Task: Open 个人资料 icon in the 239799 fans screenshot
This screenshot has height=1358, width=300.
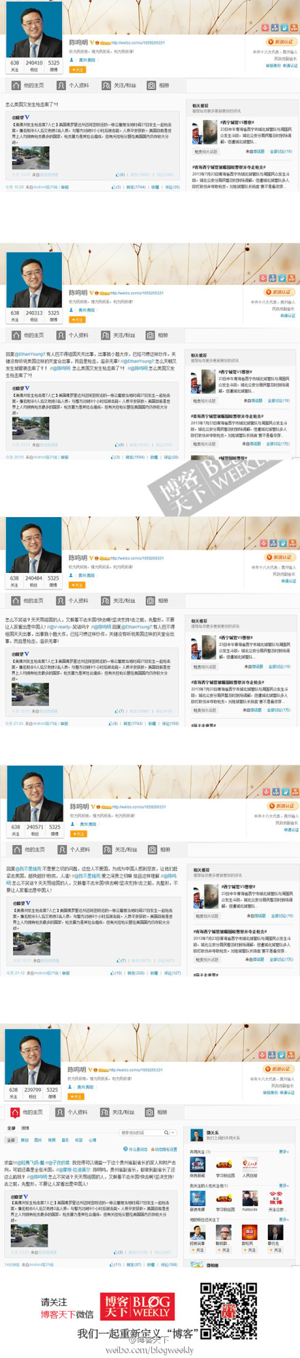Action: tap(60, 1112)
